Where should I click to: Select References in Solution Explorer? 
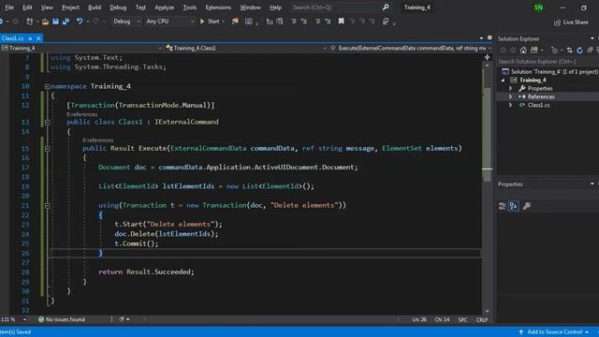pyautogui.click(x=541, y=96)
